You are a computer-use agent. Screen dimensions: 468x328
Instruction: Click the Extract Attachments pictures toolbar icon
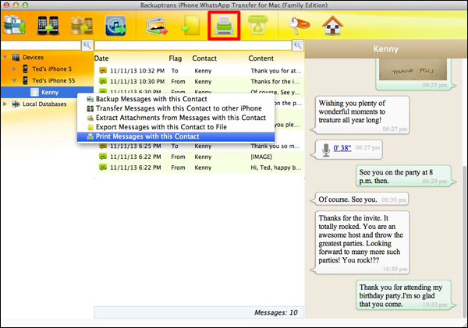(x=157, y=26)
